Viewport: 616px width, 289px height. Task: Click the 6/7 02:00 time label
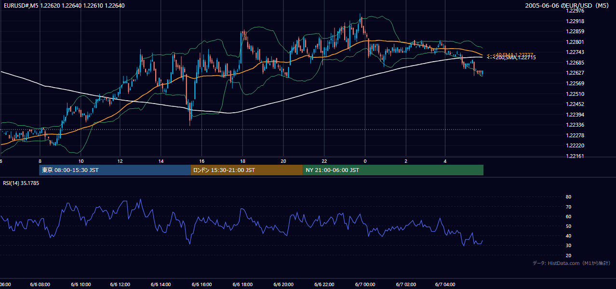pos(406,285)
